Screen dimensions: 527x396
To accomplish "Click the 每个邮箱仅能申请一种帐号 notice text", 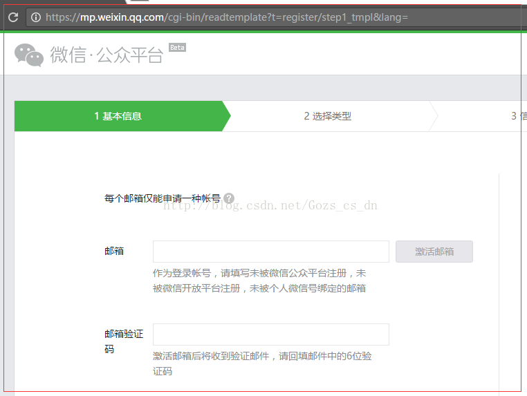I will (x=163, y=198).
